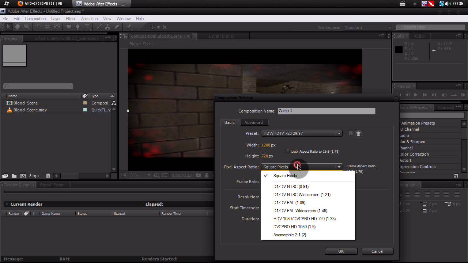
Task: Open the 8 bpc color depth setting
Action: (34, 176)
